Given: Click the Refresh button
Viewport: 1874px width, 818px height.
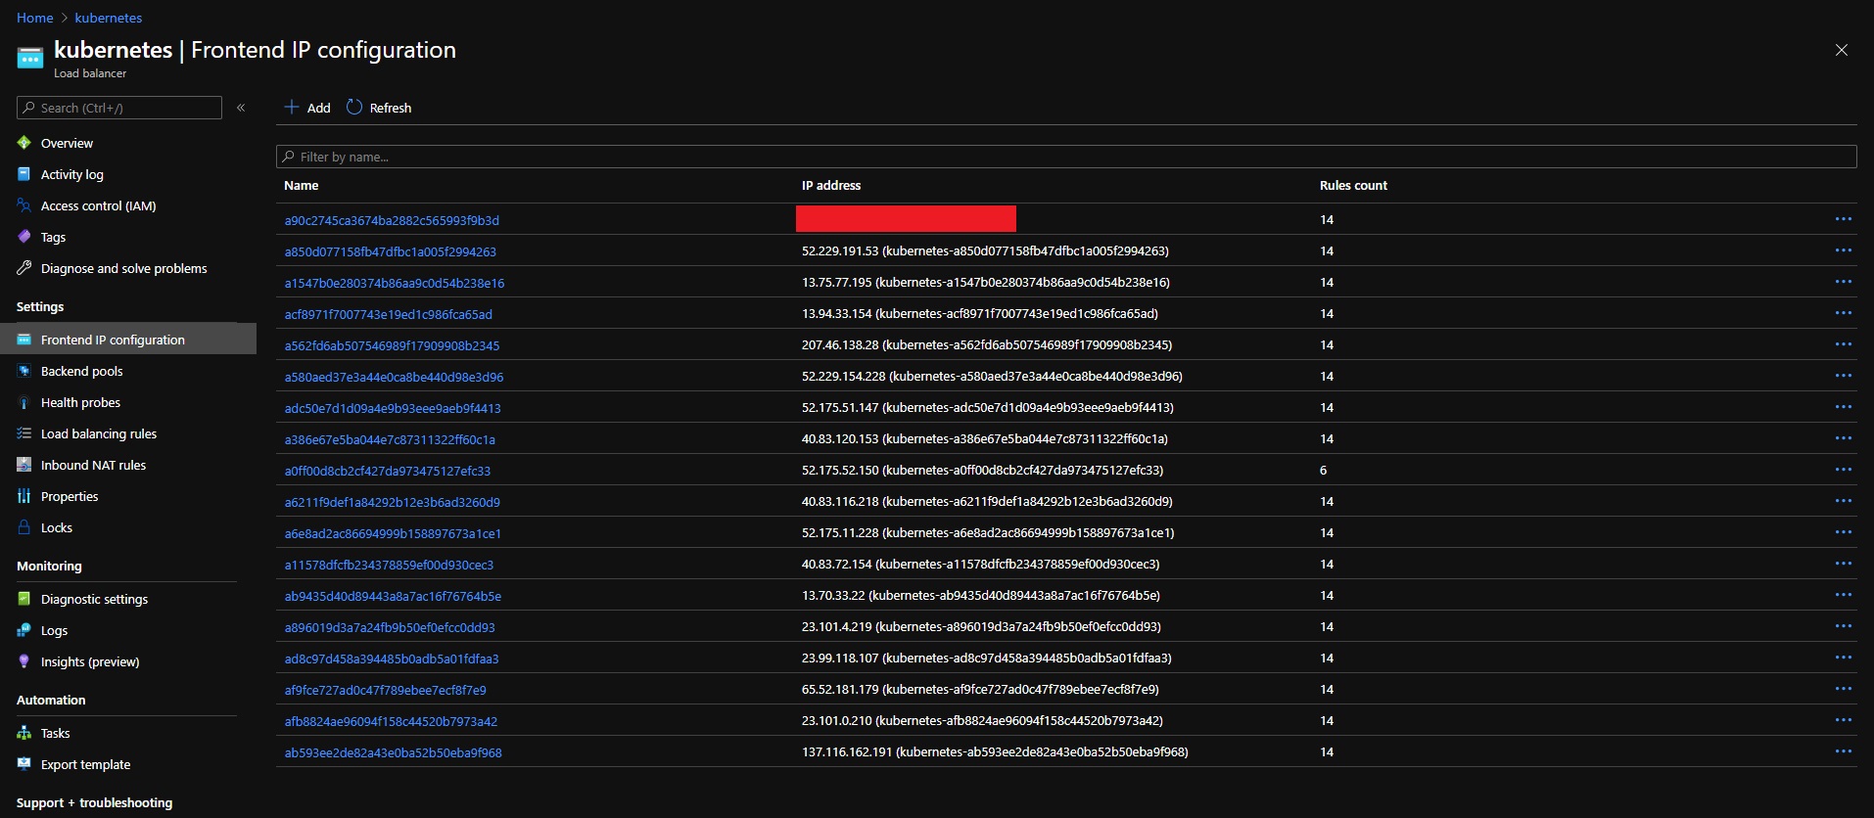Looking at the screenshot, I should tap(379, 108).
